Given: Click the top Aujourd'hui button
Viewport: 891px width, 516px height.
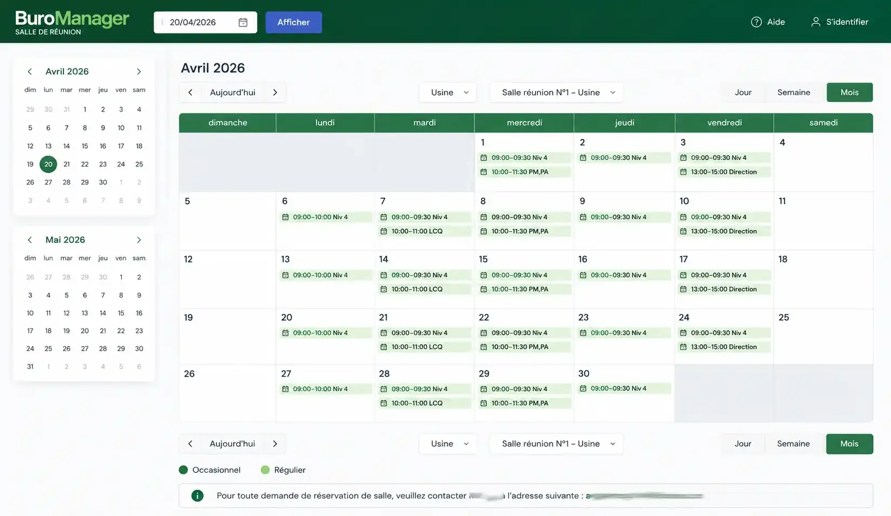Looking at the screenshot, I should point(233,92).
